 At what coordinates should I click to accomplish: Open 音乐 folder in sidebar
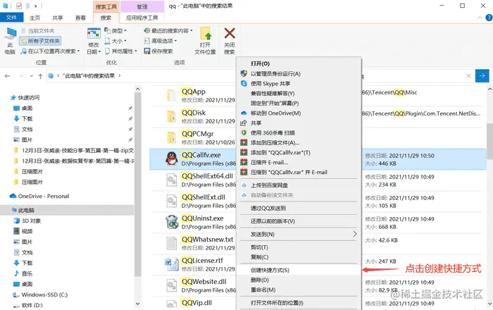click(x=23, y=273)
